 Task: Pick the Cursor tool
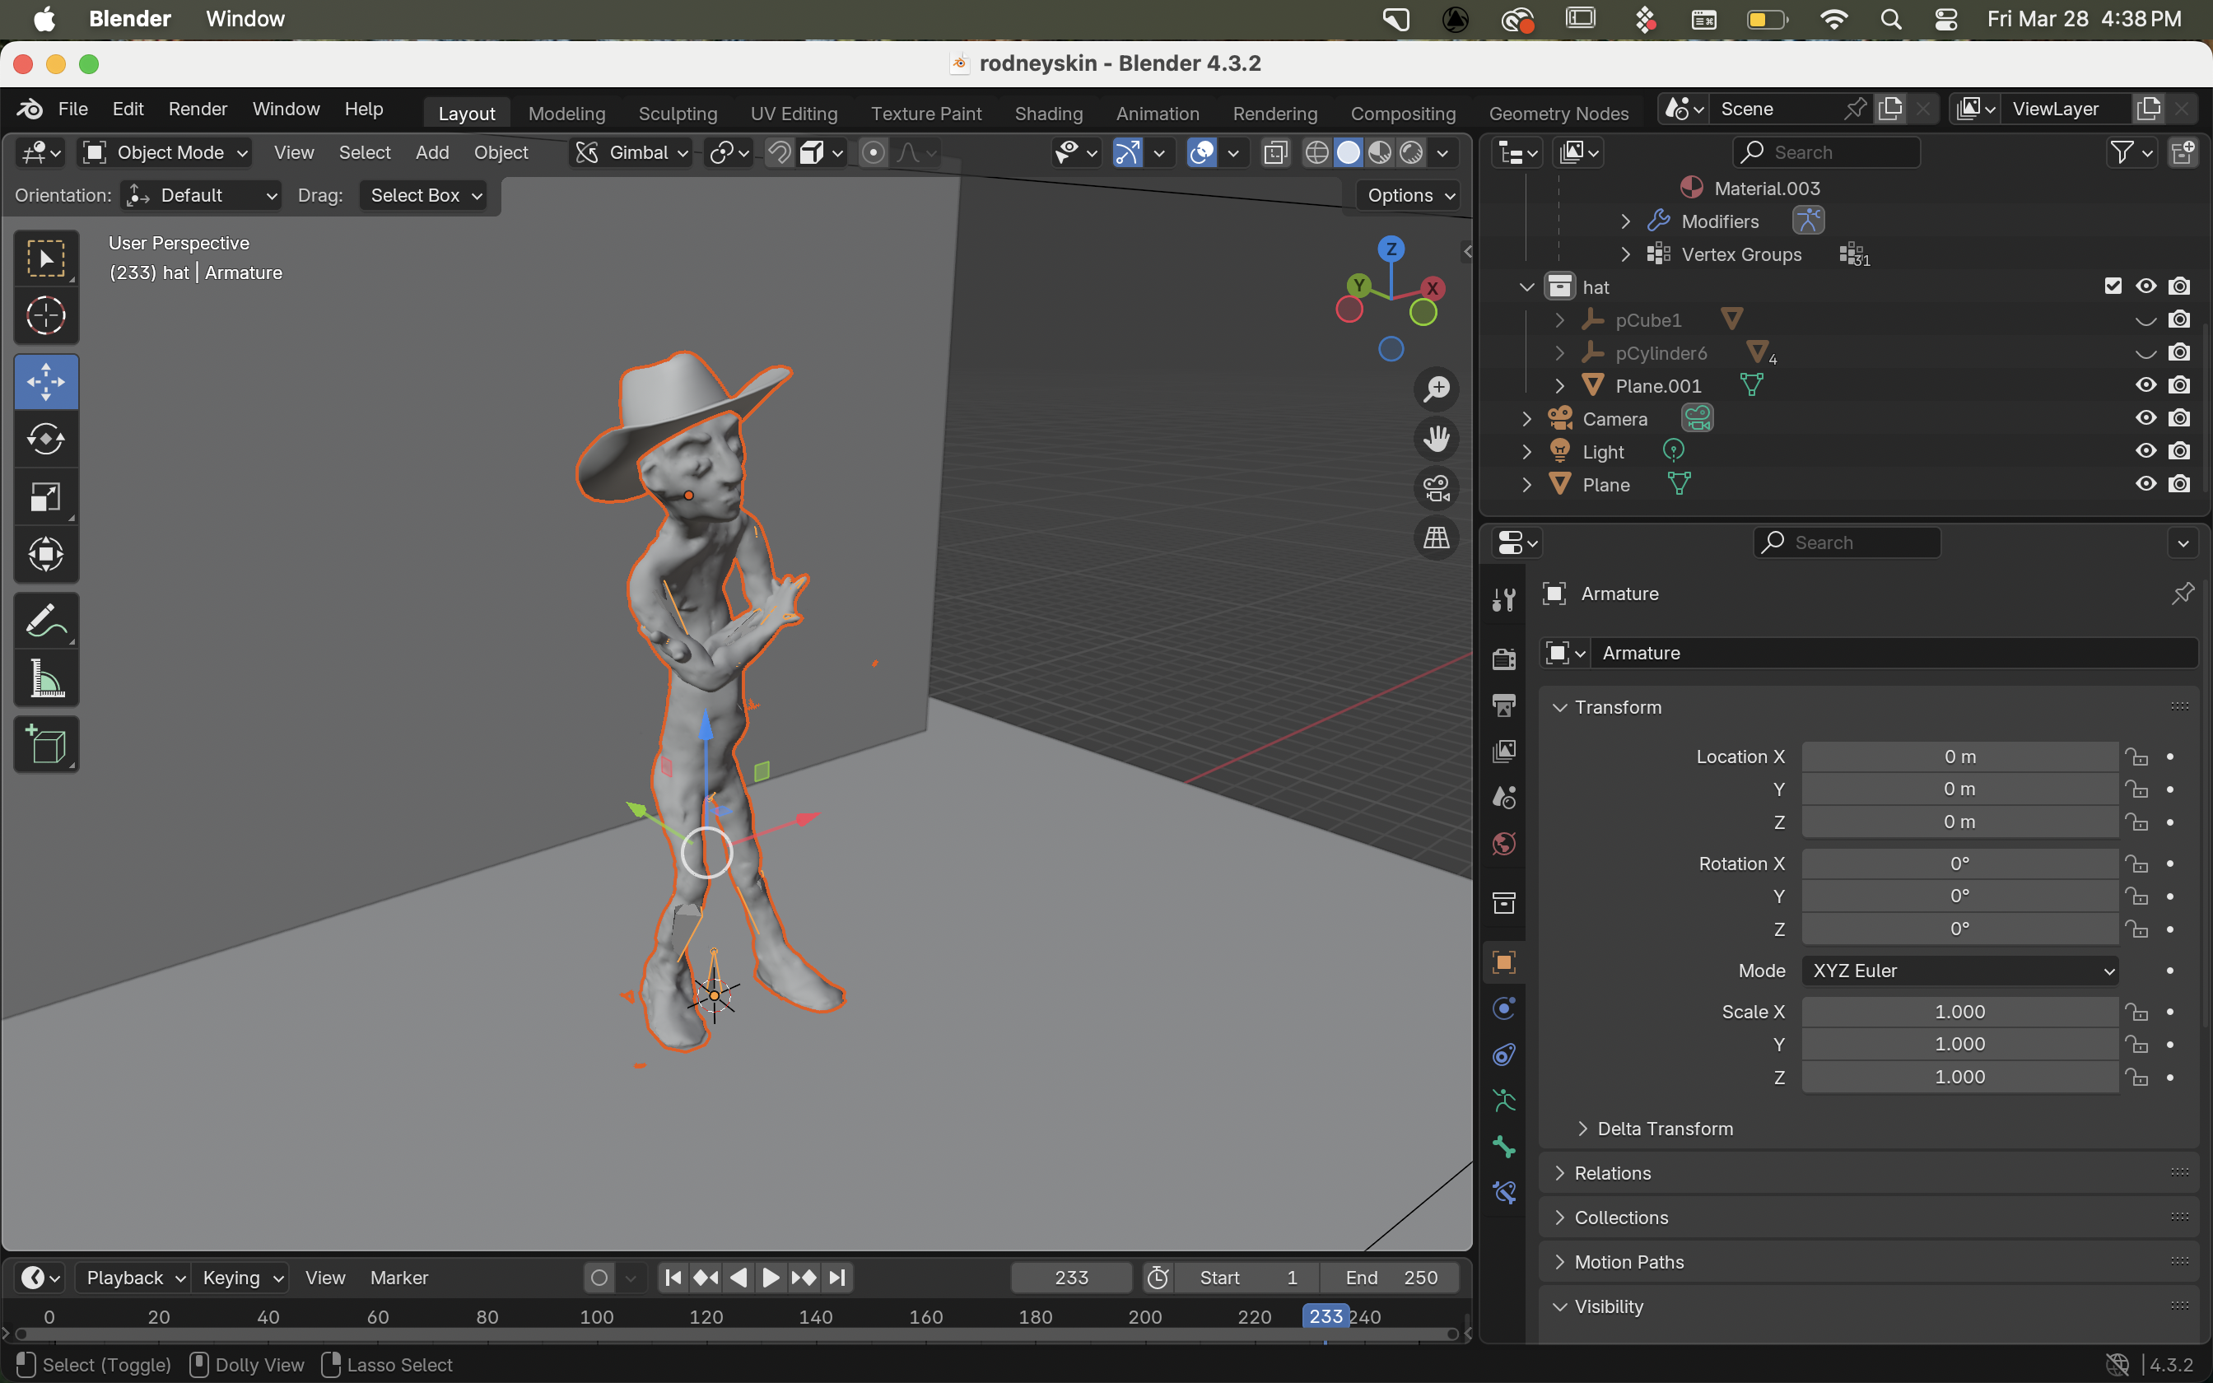[46, 315]
